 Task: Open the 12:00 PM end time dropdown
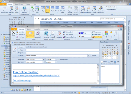pos(56,62)
